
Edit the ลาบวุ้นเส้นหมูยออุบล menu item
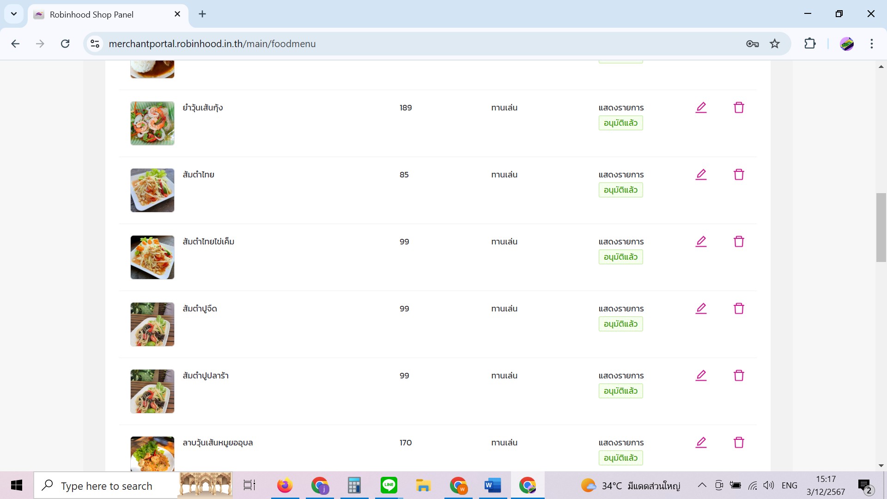701,443
